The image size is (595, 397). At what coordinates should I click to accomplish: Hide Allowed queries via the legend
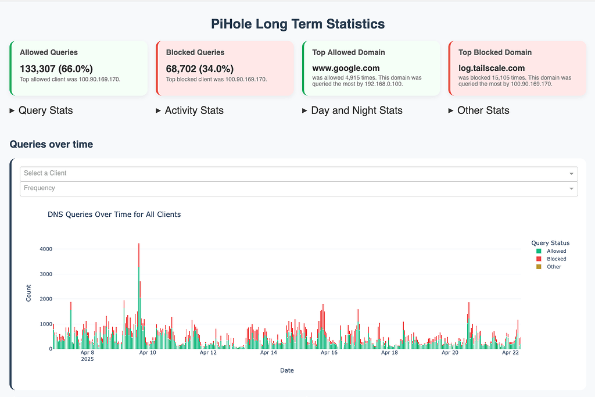[x=550, y=251]
